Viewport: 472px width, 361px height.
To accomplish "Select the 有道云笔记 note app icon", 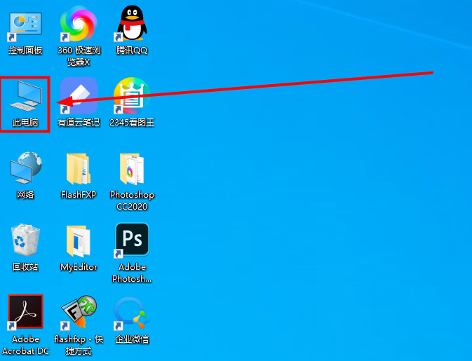I will pos(78,97).
